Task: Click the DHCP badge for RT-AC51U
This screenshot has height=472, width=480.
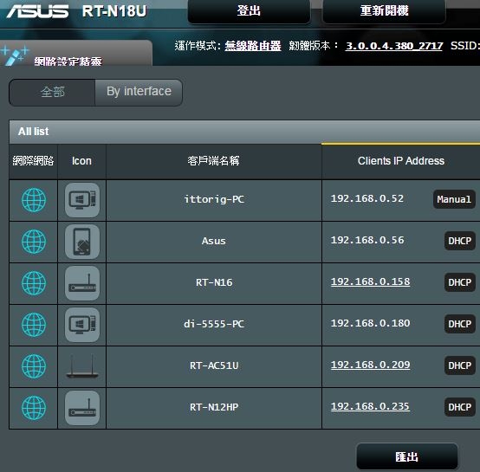Action: point(460,365)
